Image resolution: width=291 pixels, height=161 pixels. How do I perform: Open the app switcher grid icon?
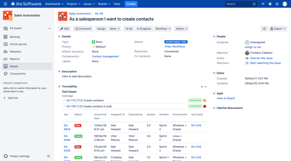(5, 4)
